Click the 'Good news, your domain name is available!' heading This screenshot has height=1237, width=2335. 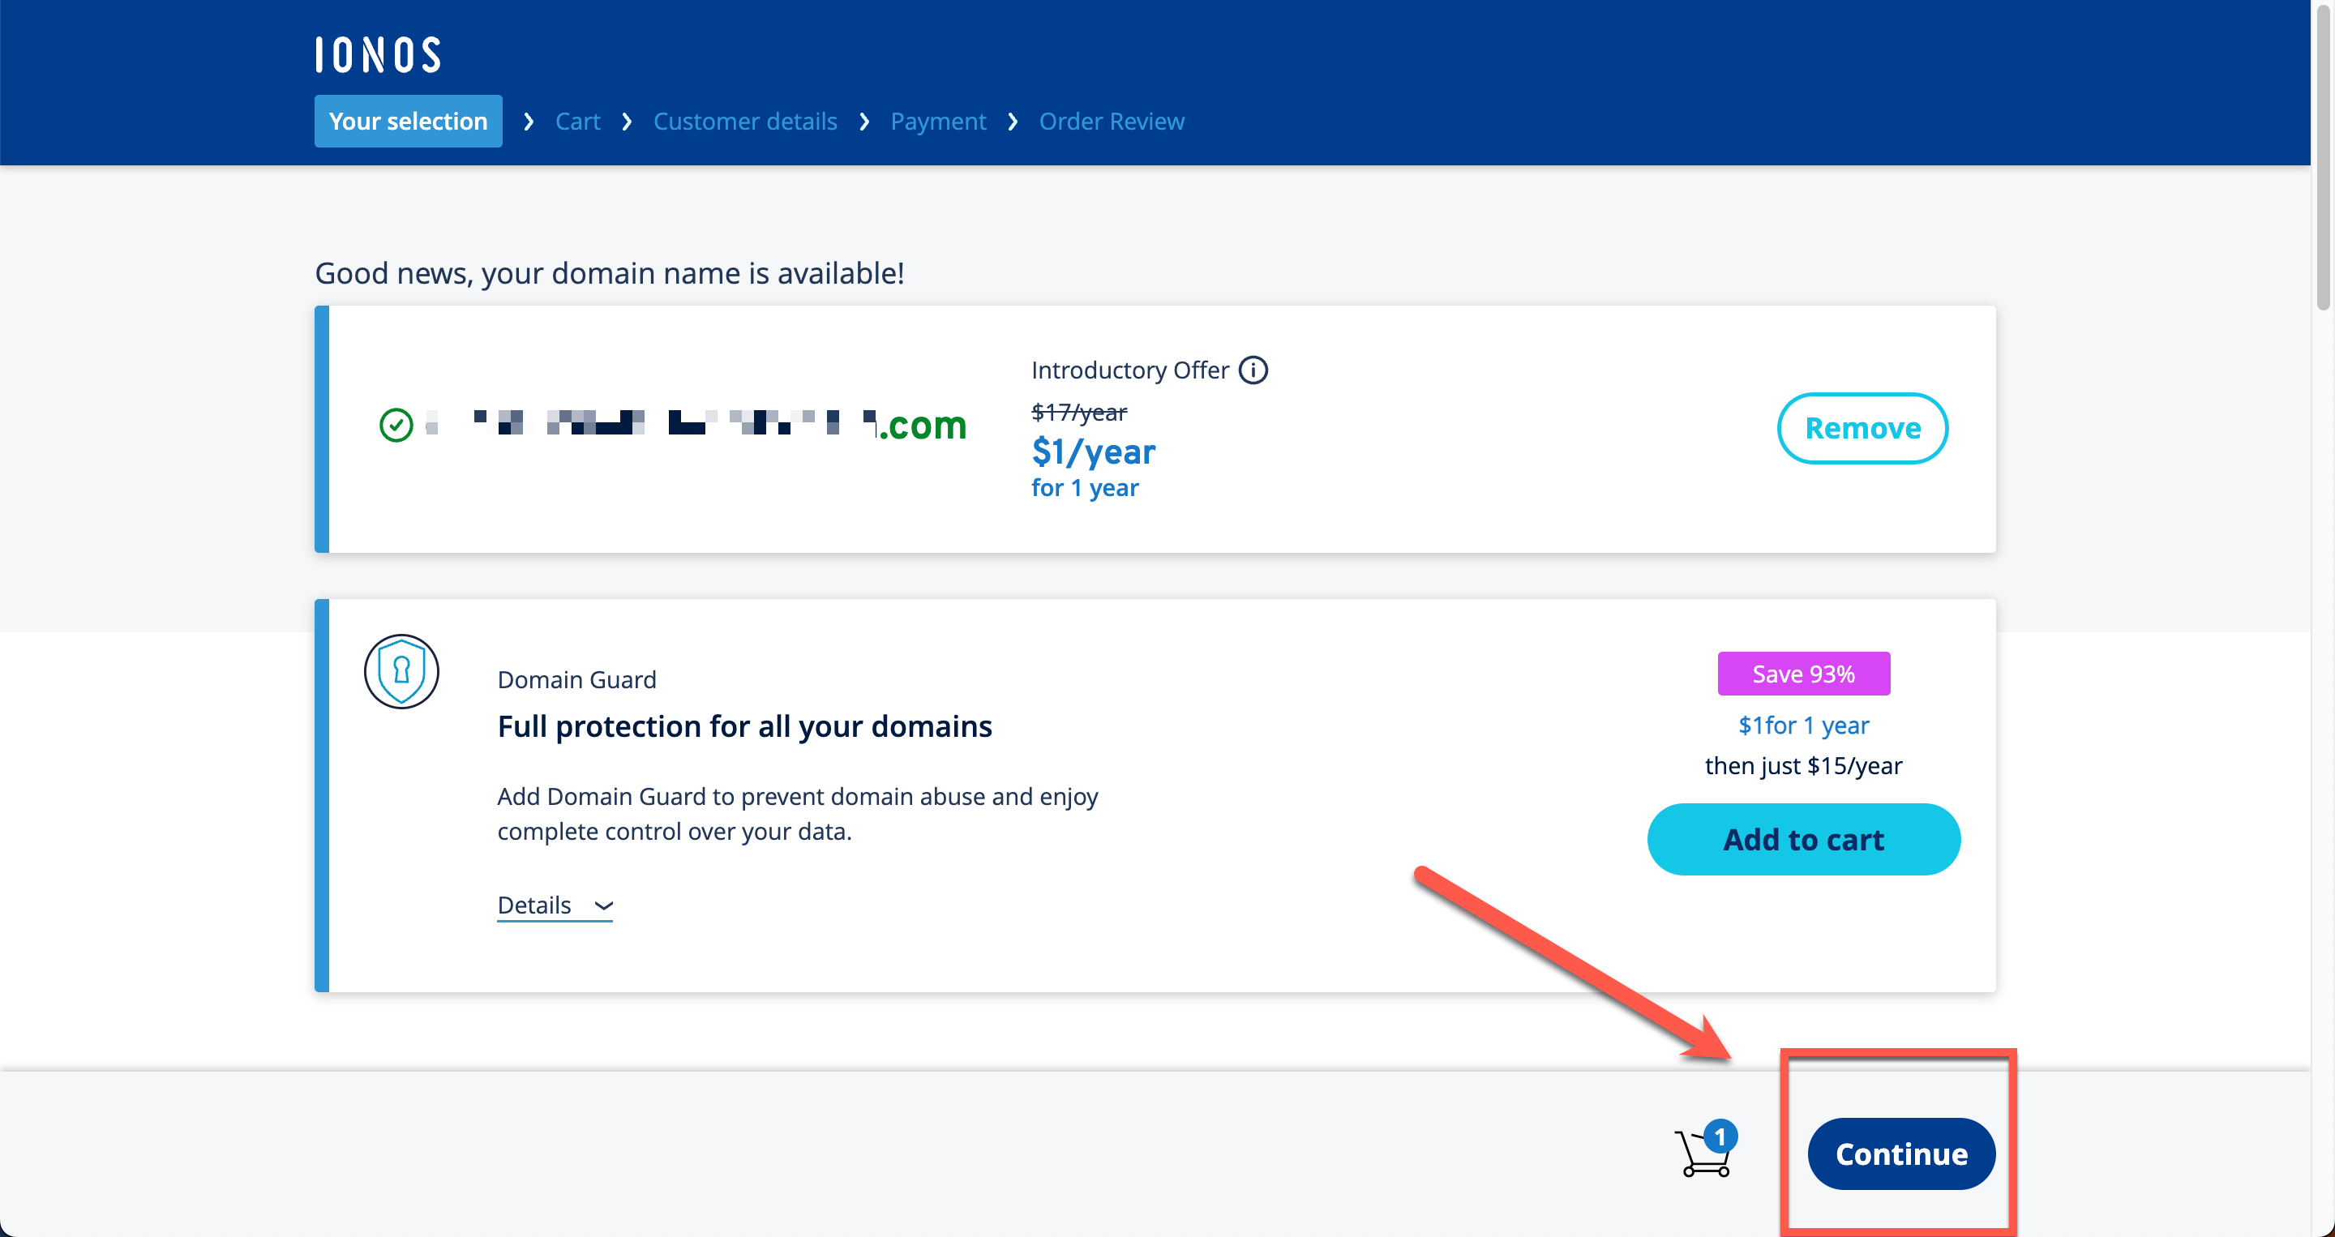click(x=609, y=273)
